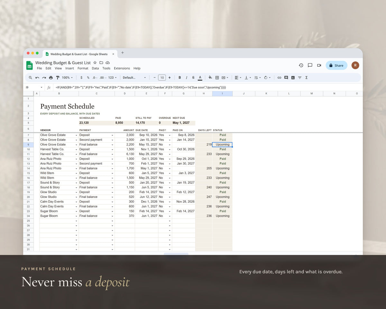This screenshot has height=309, width=386.
Task: Open vendor dropdown for Harvest Table Co. Deposit row
Action: tap(76, 149)
